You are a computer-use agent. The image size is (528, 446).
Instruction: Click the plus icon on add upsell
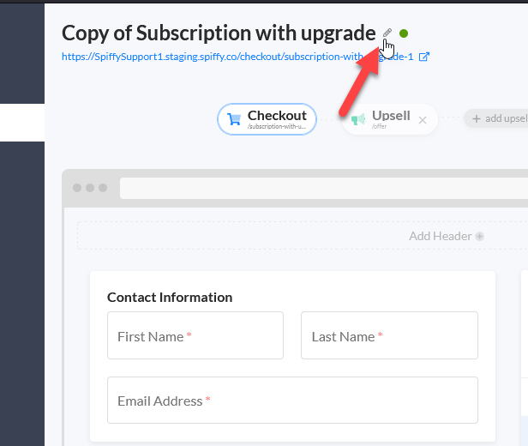(x=477, y=118)
